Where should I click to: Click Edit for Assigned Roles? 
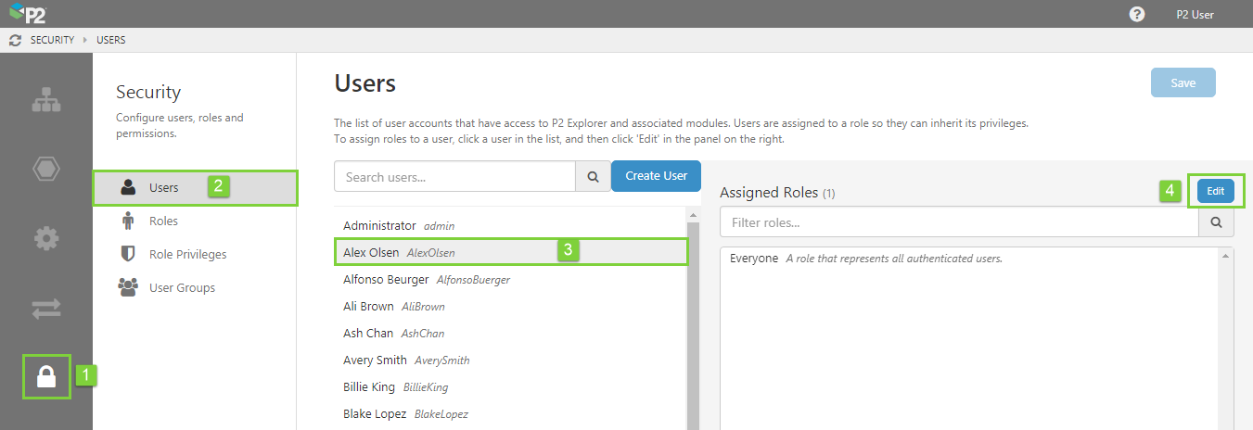coord(1215,191)
